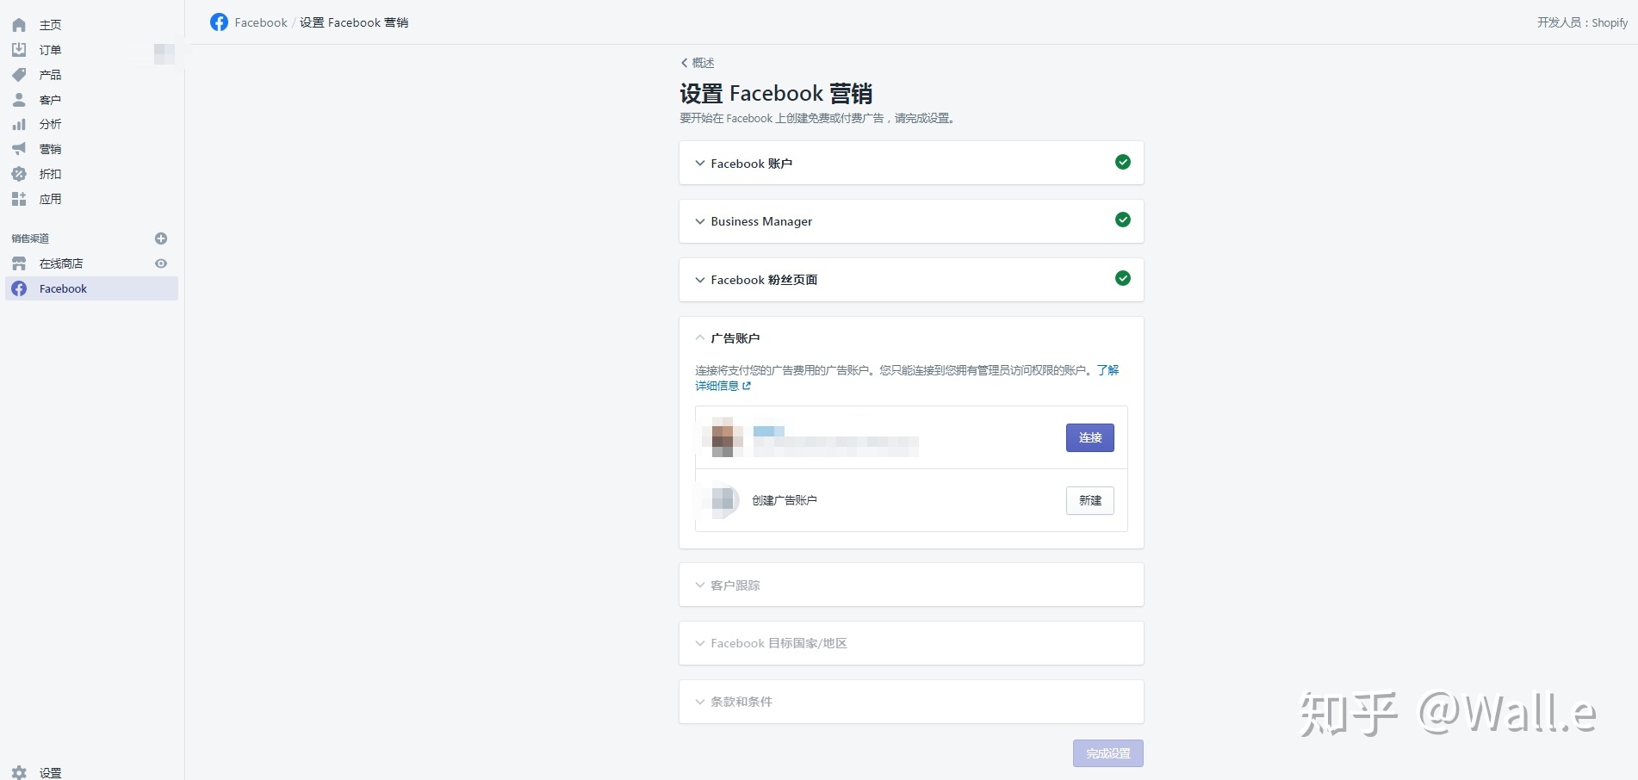
Task: Click the 创建广告账户 avatar placeholder
Action: [719, 500]
